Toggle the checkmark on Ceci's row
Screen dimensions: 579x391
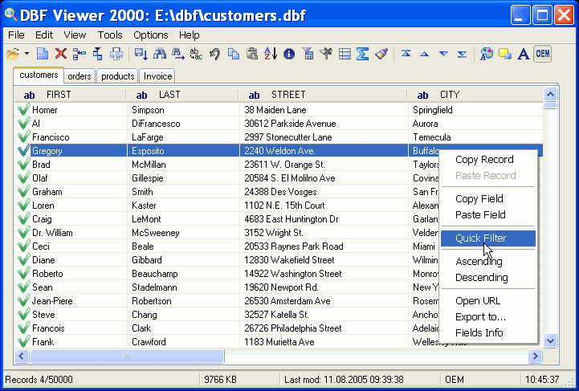pyautogui.click(x=23, y=246)
